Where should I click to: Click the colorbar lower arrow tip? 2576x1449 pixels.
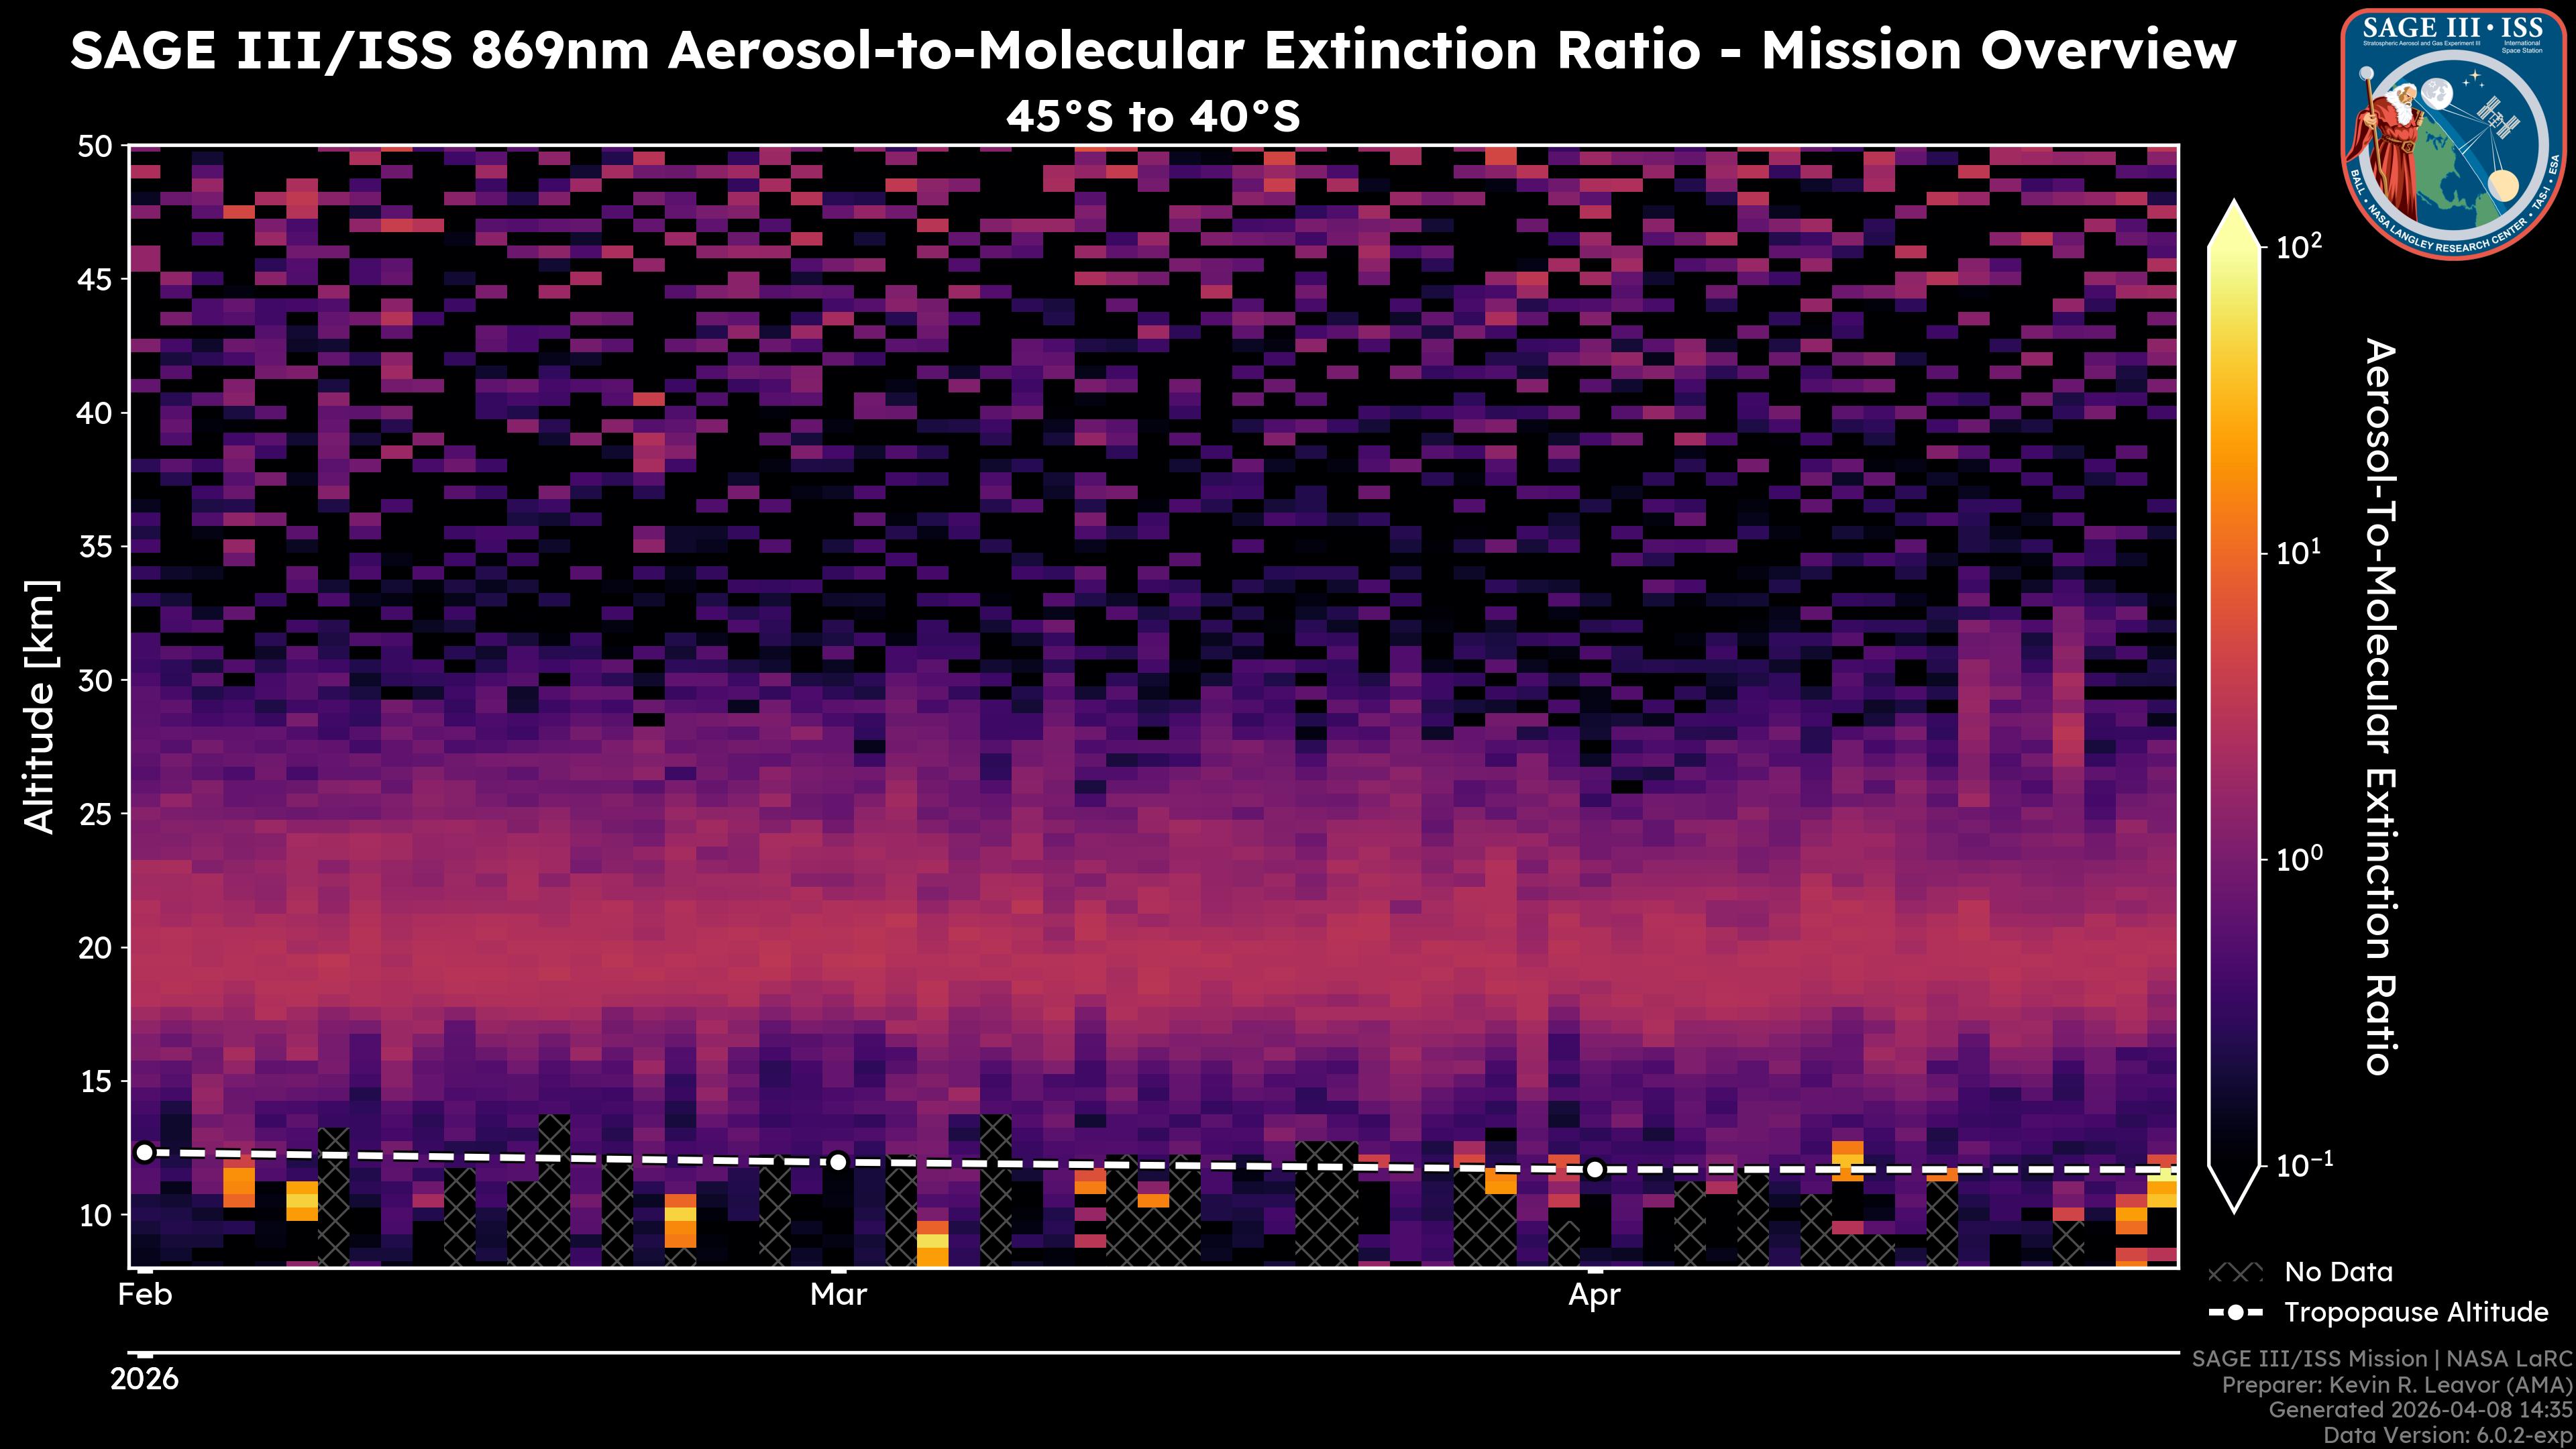pos(2235,1203)
